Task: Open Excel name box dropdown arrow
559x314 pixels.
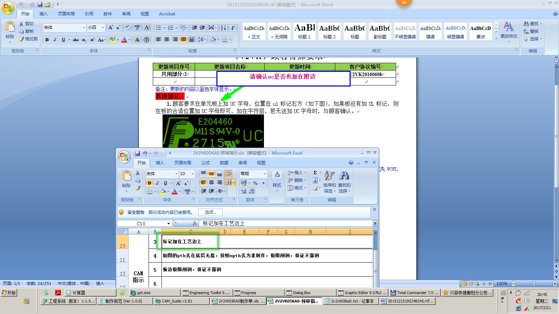Action: pyautogui.click(x=169, y=224)
